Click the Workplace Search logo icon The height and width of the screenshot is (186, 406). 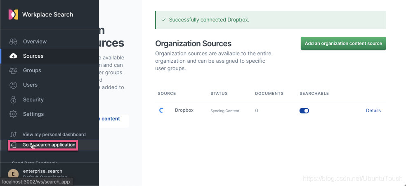point(13,14)
